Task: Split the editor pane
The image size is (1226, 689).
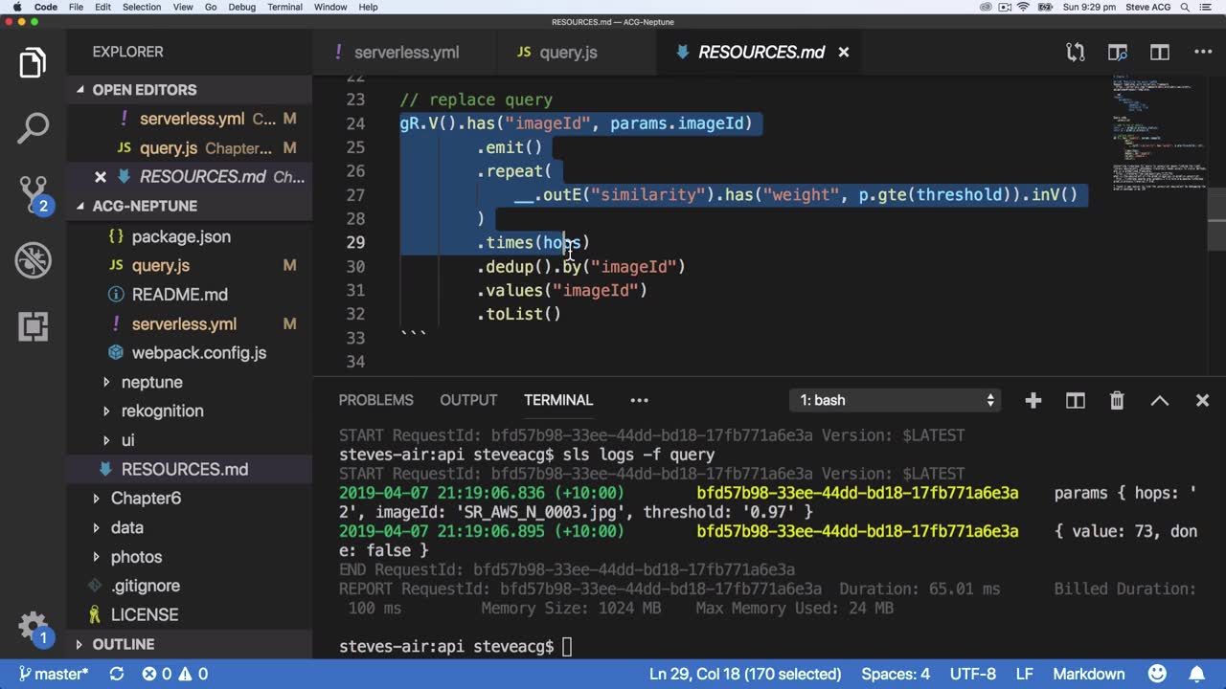Action: pyautogui.click(x=1160, y=53)
